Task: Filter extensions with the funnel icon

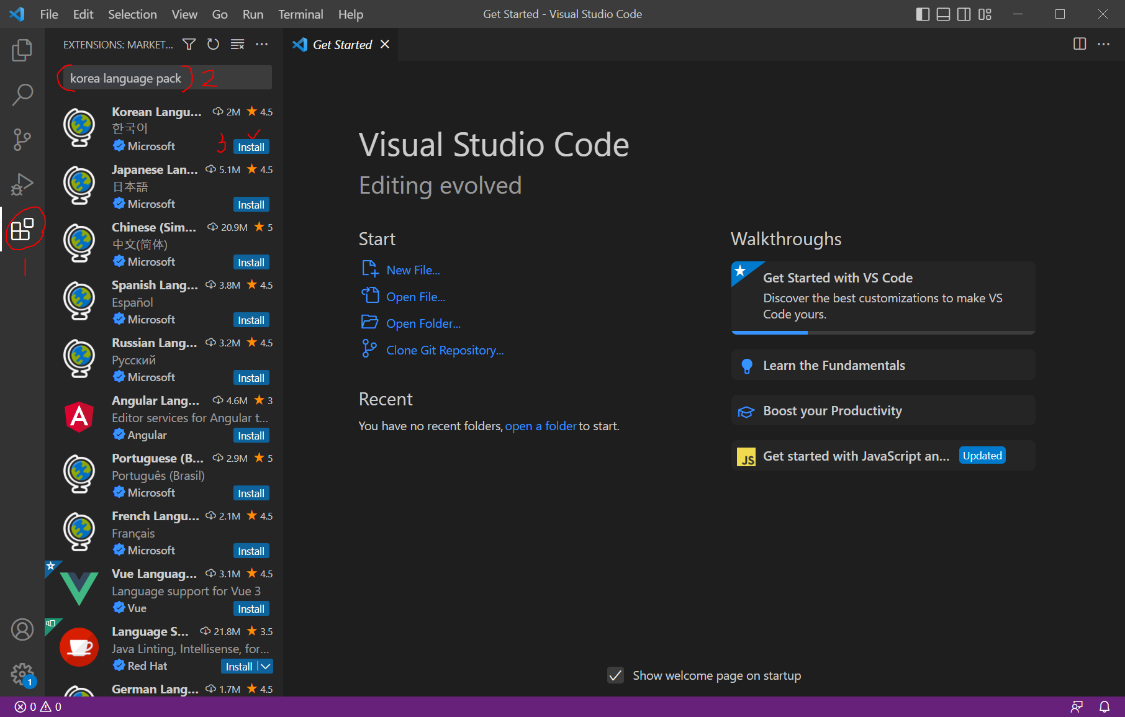Action: pos(189,44)
